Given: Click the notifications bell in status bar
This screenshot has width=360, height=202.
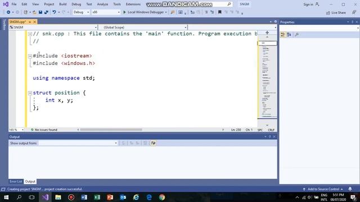Looking at the screenshot, I should [350, 189].
